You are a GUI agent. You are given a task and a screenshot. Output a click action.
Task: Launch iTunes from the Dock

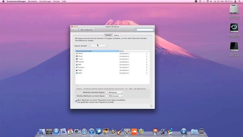(92, 132)
